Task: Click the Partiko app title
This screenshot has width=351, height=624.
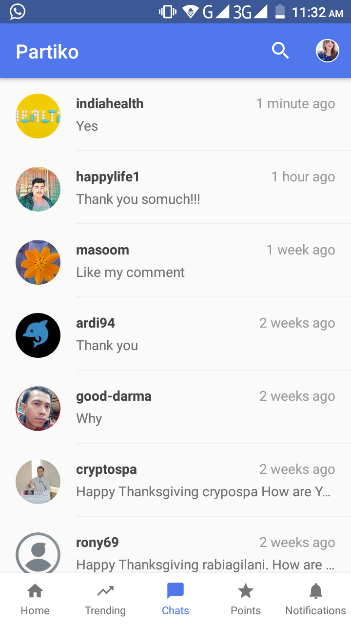Action: [x=47, y=52]
